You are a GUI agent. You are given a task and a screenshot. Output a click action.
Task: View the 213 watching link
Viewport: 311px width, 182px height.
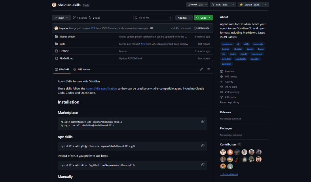tap(230, 92)
